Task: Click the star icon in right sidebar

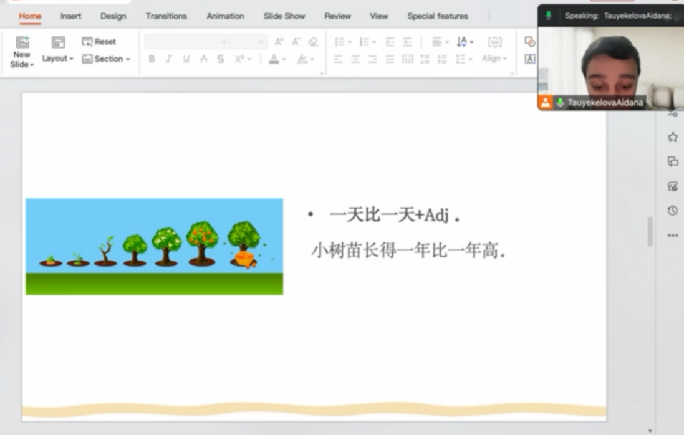Action: 672,137
